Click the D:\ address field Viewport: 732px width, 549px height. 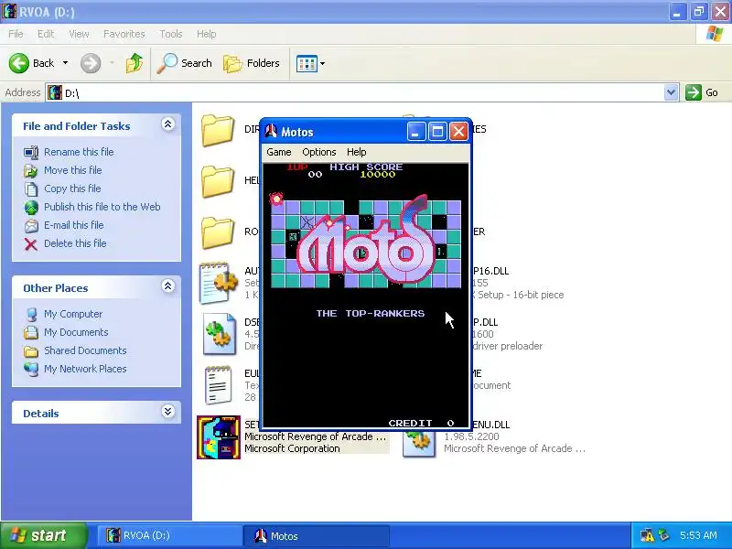pos(355,92)
